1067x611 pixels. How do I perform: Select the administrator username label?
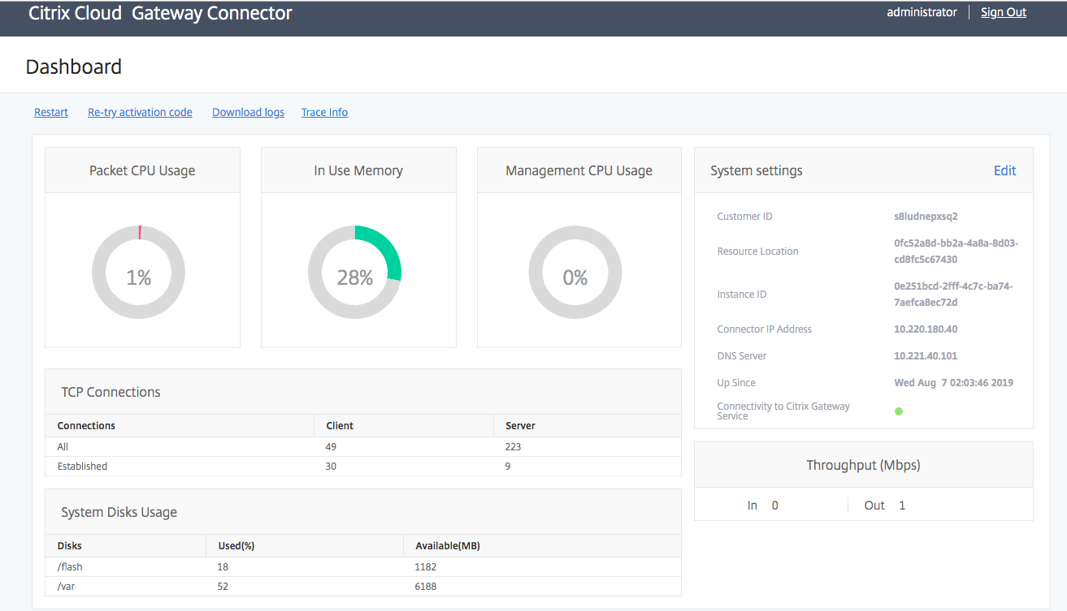point(922,12)
